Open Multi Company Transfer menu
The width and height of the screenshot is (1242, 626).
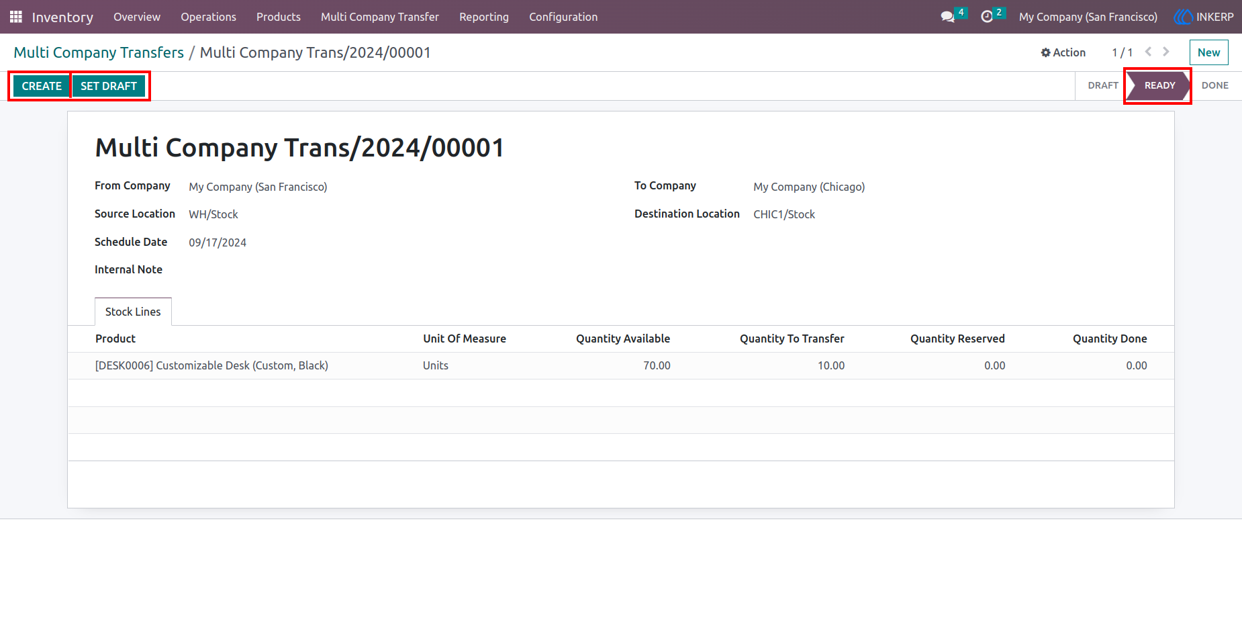[380, 17]
